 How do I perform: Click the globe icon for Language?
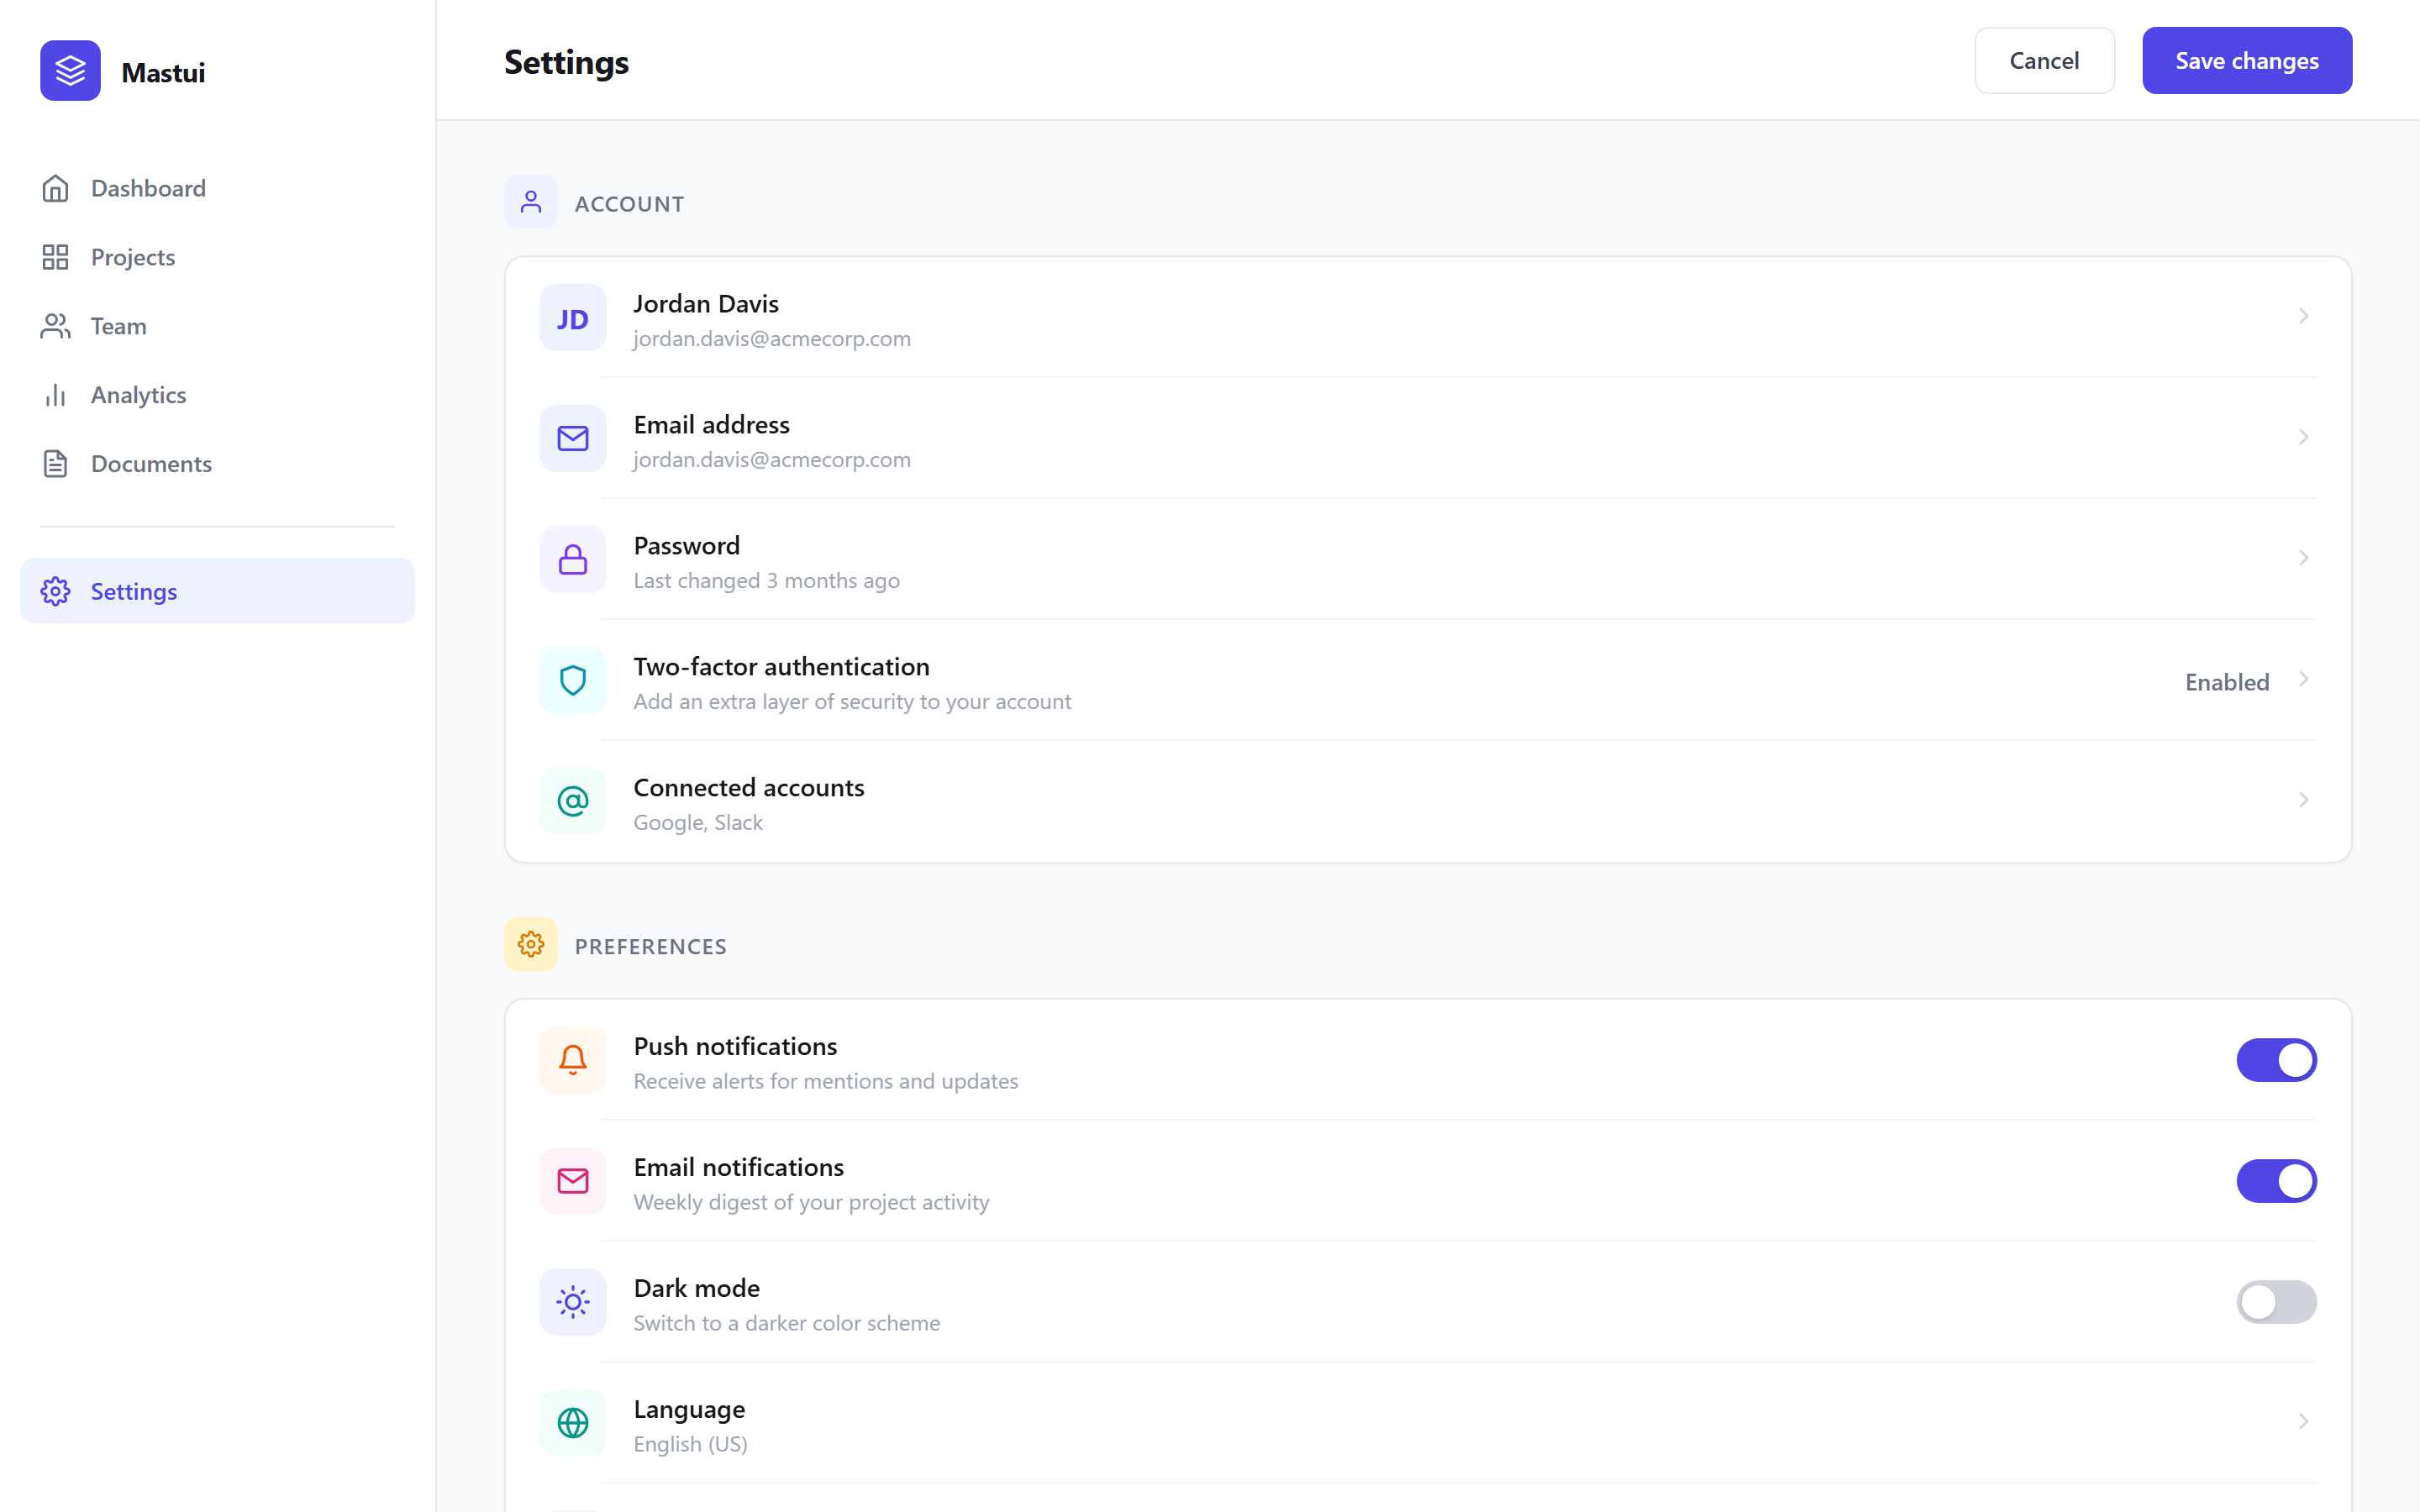coord(573,1423)
